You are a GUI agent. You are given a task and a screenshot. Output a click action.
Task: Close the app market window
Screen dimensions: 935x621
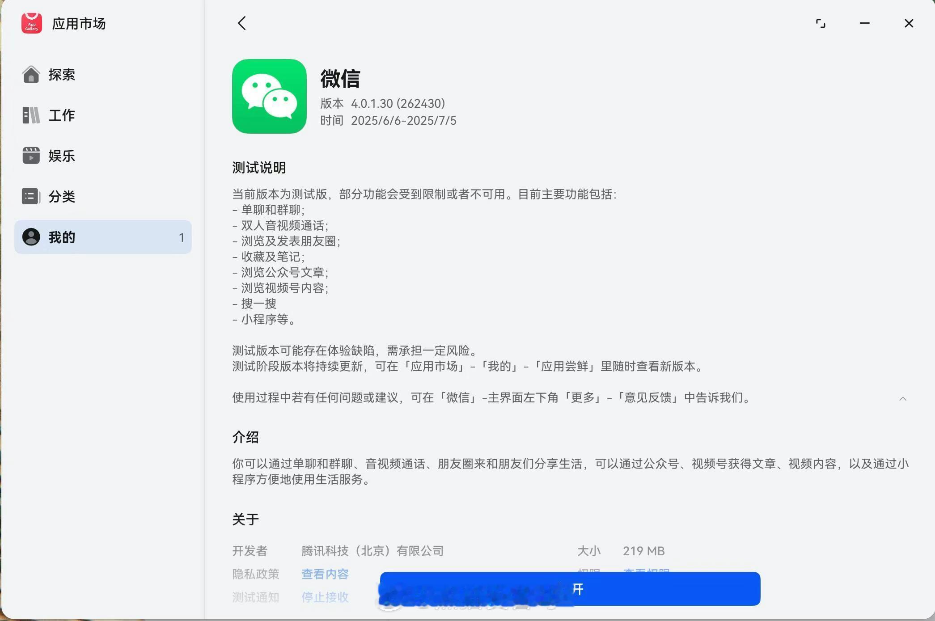pos(909,23)
